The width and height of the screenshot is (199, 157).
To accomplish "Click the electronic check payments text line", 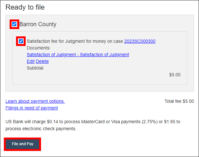I will [x=41, y=129].
